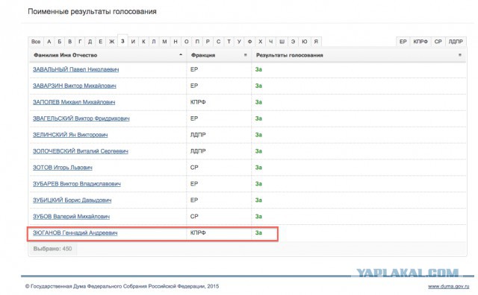This screenshot has height=295, width=478.
Task: Open ЗОЛОЧЕВСКИЙ Виталий Сергеевич link
Action: pos(81,151)
